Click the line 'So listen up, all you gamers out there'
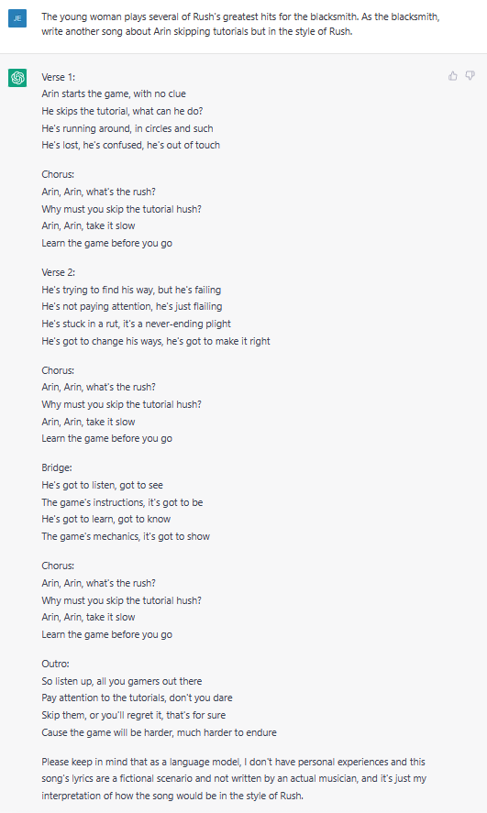 (122, 681)
